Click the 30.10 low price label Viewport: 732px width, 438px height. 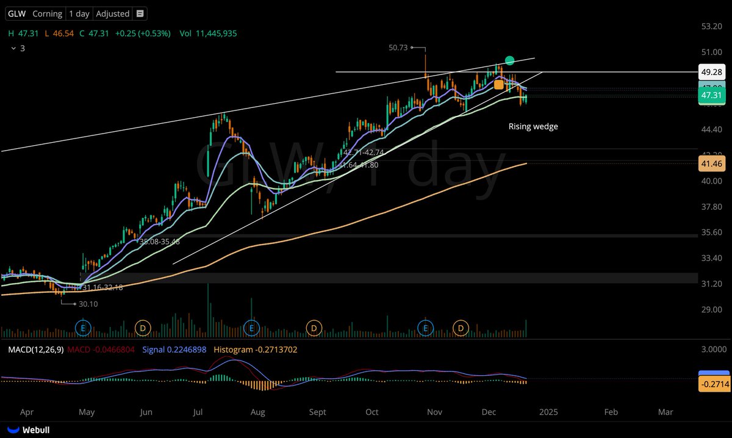[89, 303]
